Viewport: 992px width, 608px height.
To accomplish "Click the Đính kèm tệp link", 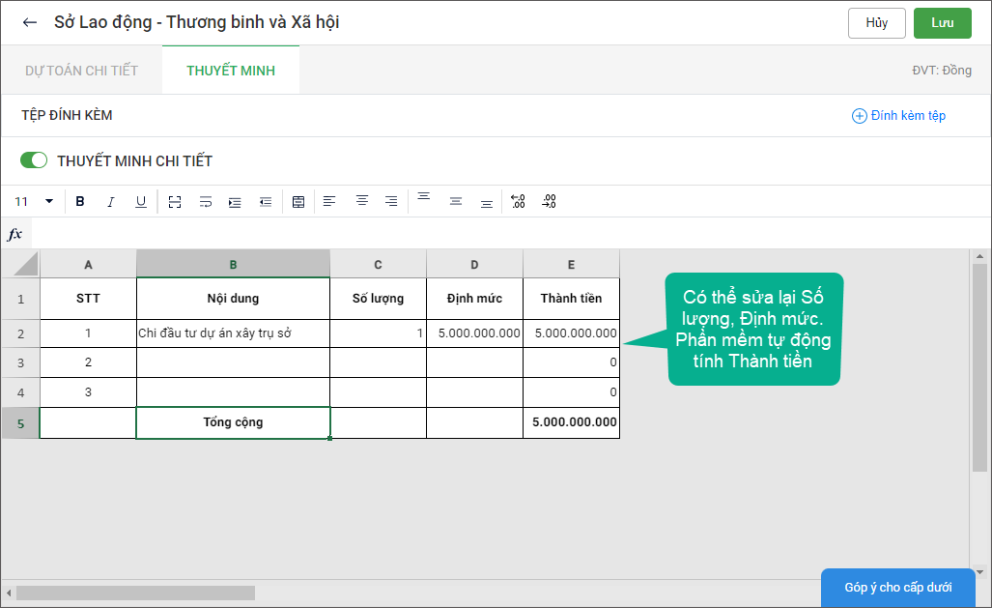I will pyautogui.click(x=898, y=116).
